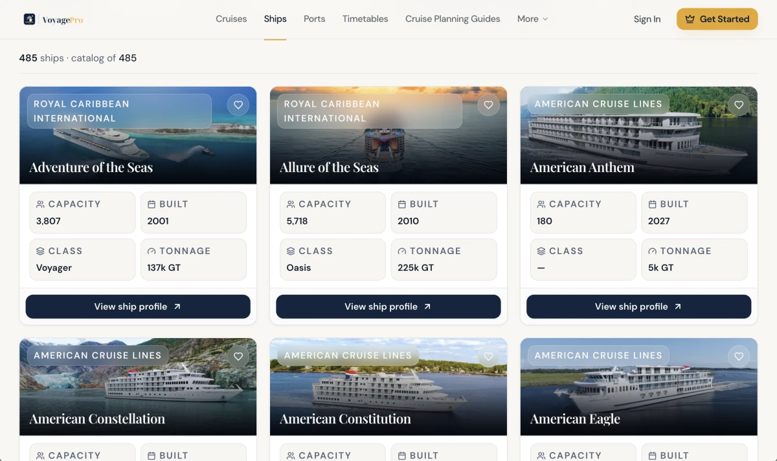The height and width of the screenshot is (461, 777).
Task: Click Royal Caribbean badge on Allure of the Seas
Action: pyautogui.click(x=370, y=111)
